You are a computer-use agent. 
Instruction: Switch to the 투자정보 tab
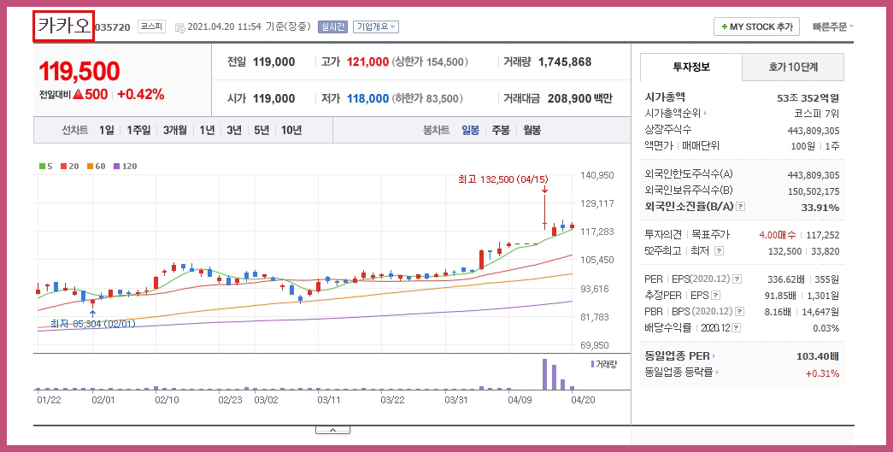(690, 68)
